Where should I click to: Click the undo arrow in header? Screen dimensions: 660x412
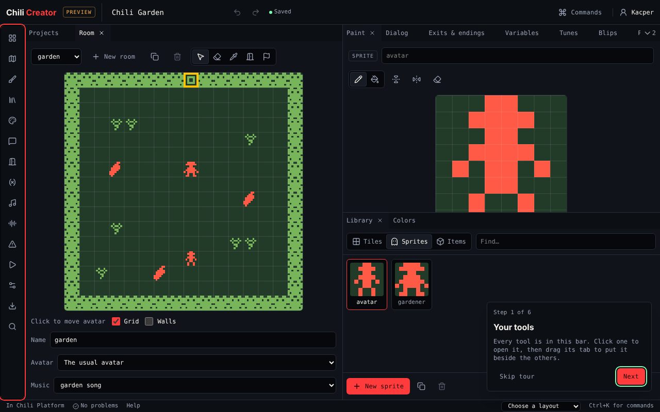pos(237,12)
